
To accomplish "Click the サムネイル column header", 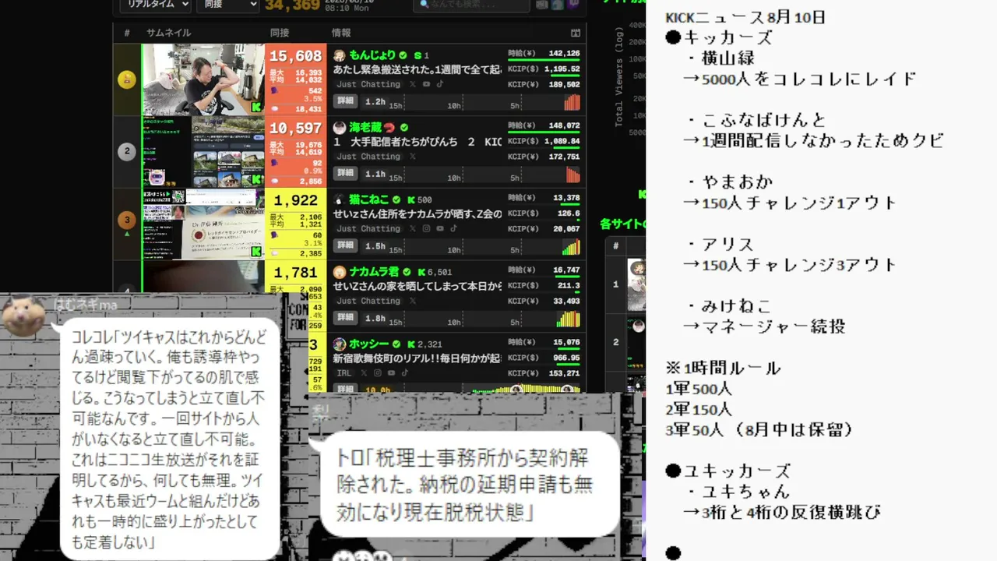I will [x=168, y=33].
